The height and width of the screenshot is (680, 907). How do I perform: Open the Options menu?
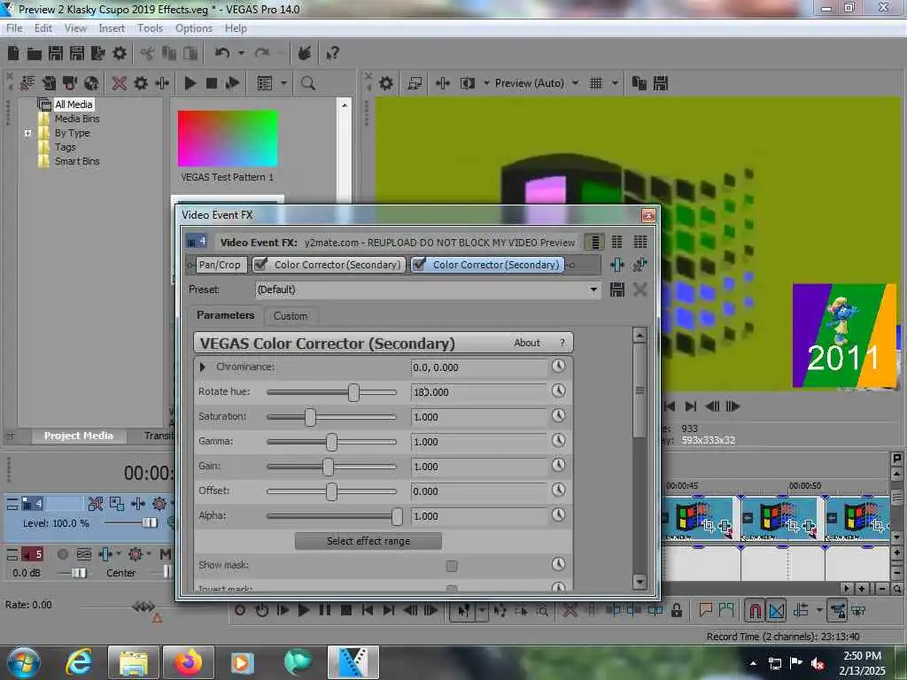[x=194, y=28]
